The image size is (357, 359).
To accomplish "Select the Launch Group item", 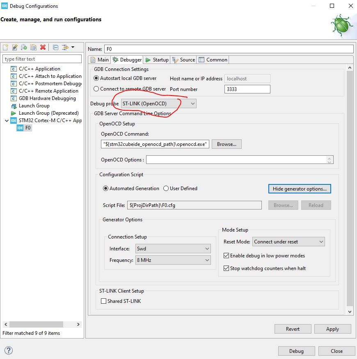I will click(x=30, y=106).
